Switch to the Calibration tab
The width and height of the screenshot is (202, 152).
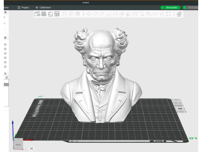point(43,8)
